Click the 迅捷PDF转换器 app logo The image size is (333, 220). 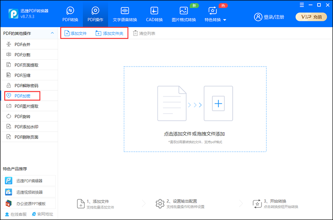coord(13,14)
